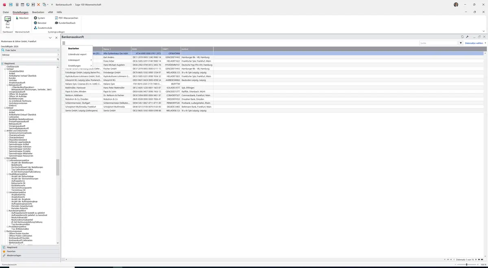Go to the next record in the navigator
Viewport: 488px width, 268px height.
pos(476,259)
